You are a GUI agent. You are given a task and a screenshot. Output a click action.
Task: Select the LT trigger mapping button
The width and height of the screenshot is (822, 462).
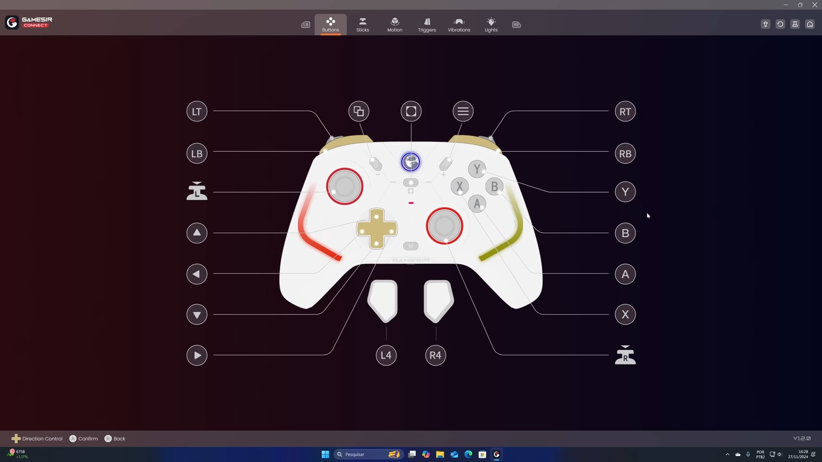[197, 112]
